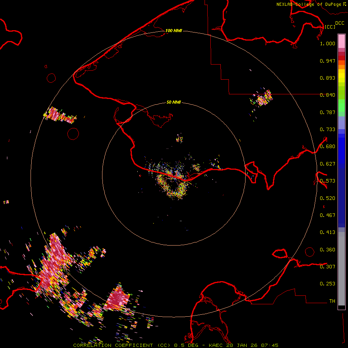Click the TH label at scale bottom
The image size is (348, 348).
[x=332, y=301]
